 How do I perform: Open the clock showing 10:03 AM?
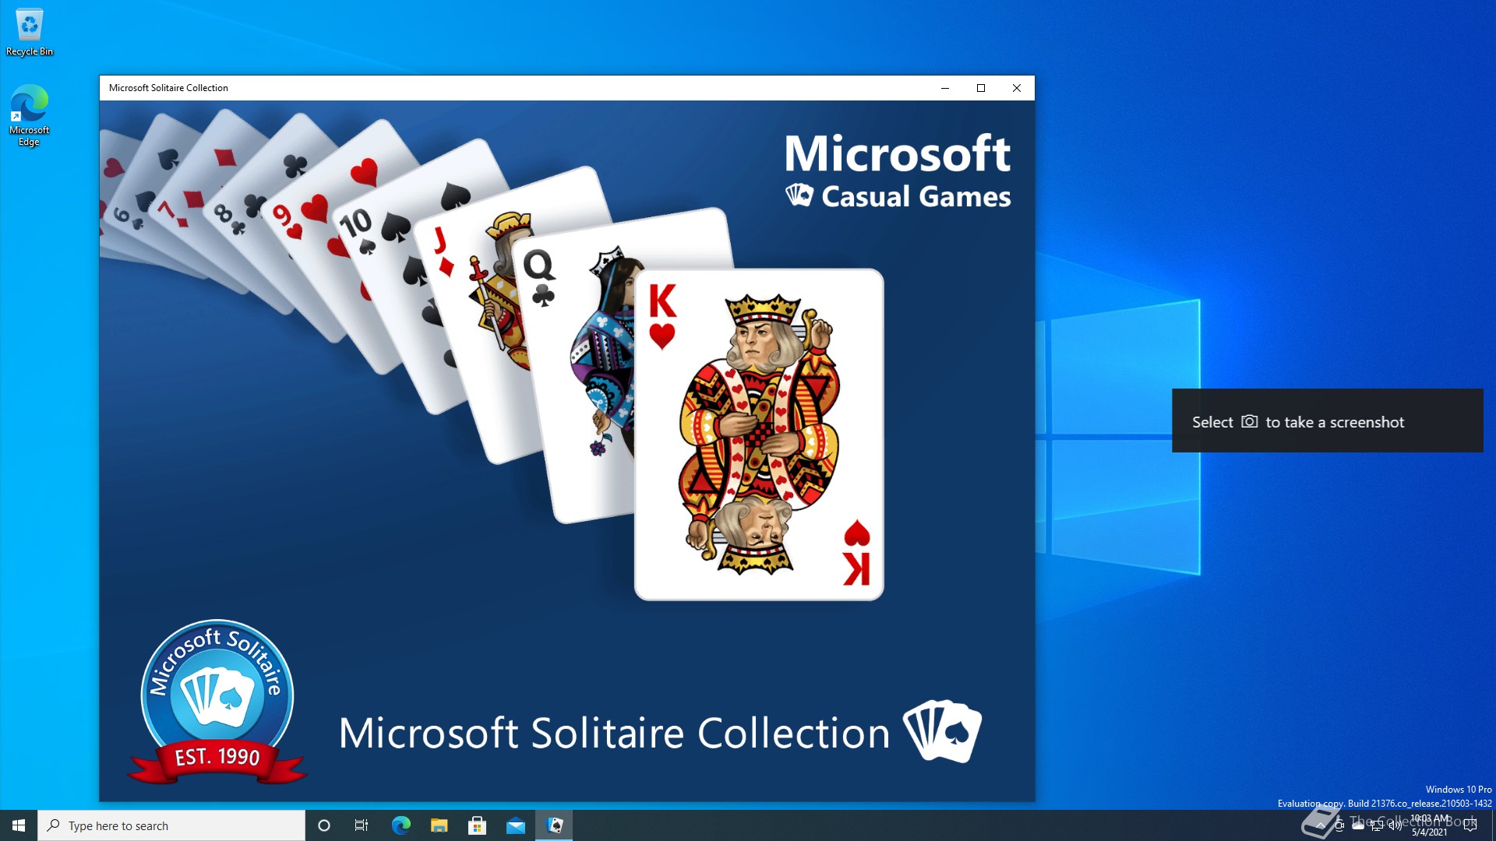click(x=1430, y=825)
